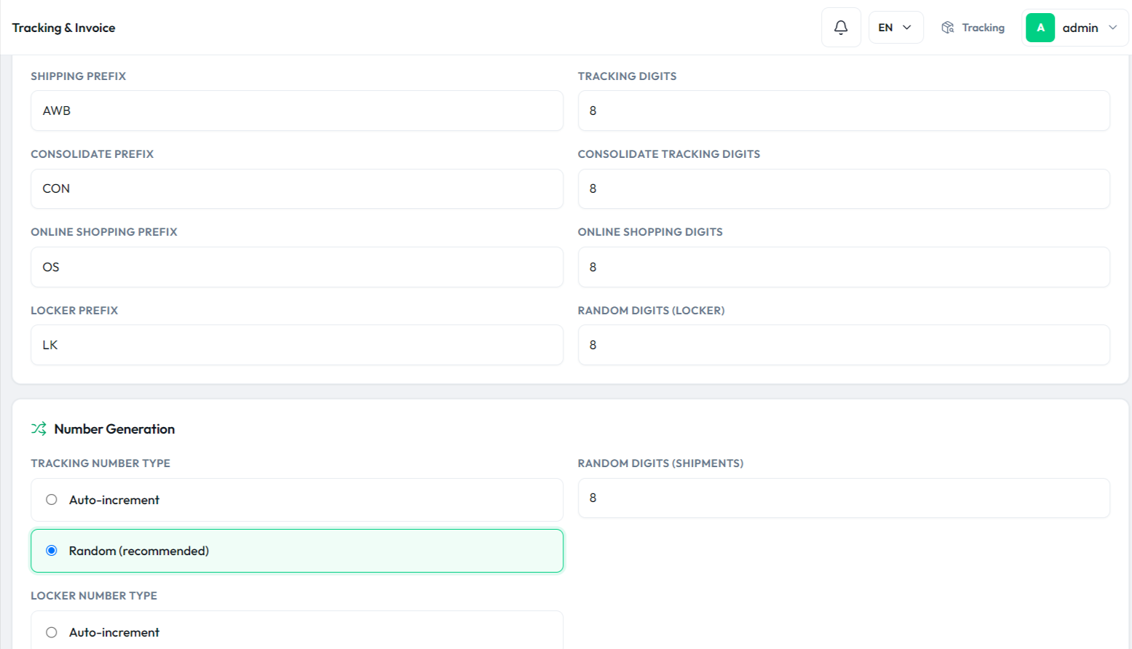
Task: Focus the Consolidate Tracking Digits input
Action: (x=844, y=188)
